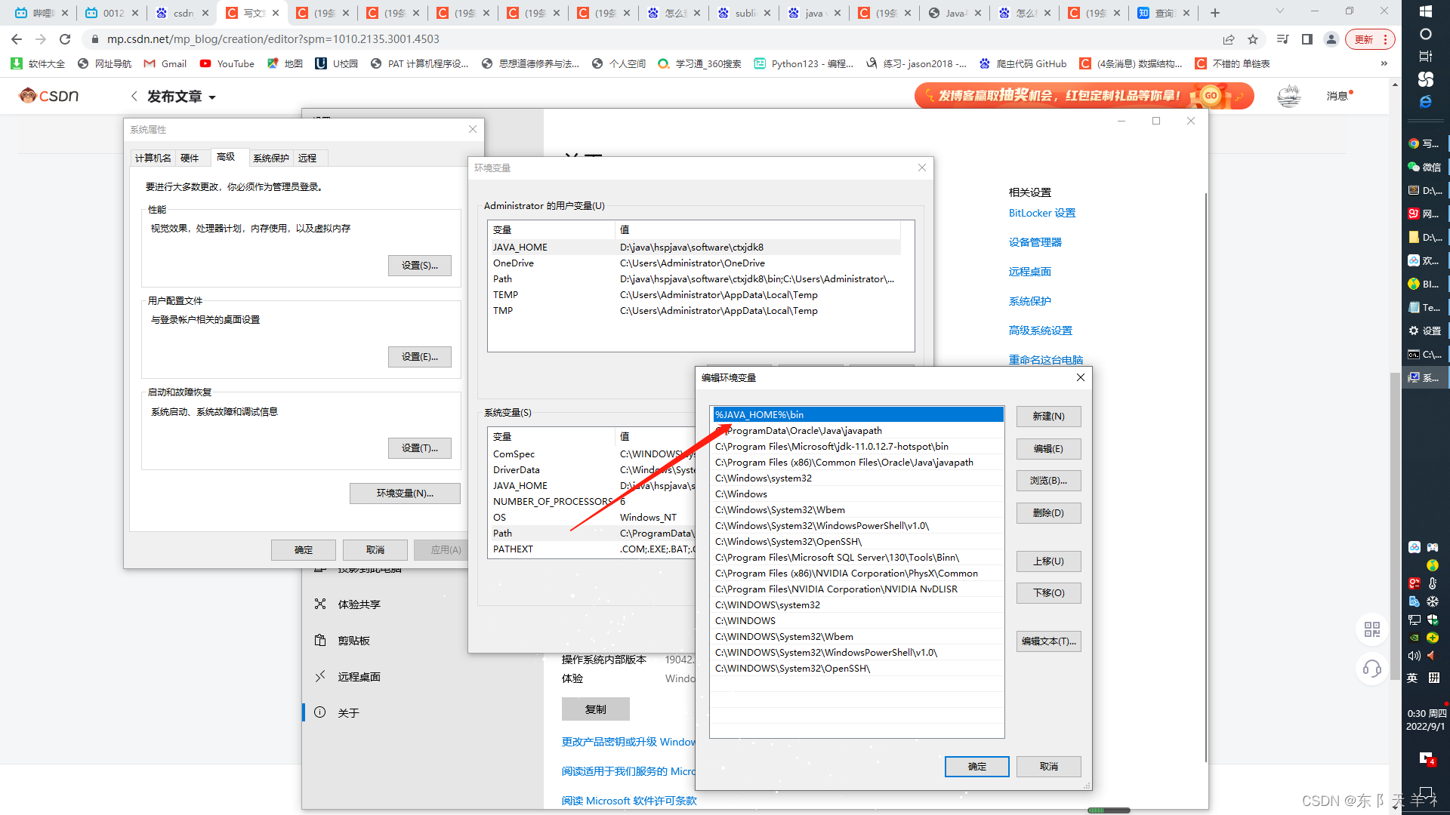The width and height of the screenshot is (1450, 815).
Task: Open the tab search dropdown chevron
Action: (x=1279, y=12)
